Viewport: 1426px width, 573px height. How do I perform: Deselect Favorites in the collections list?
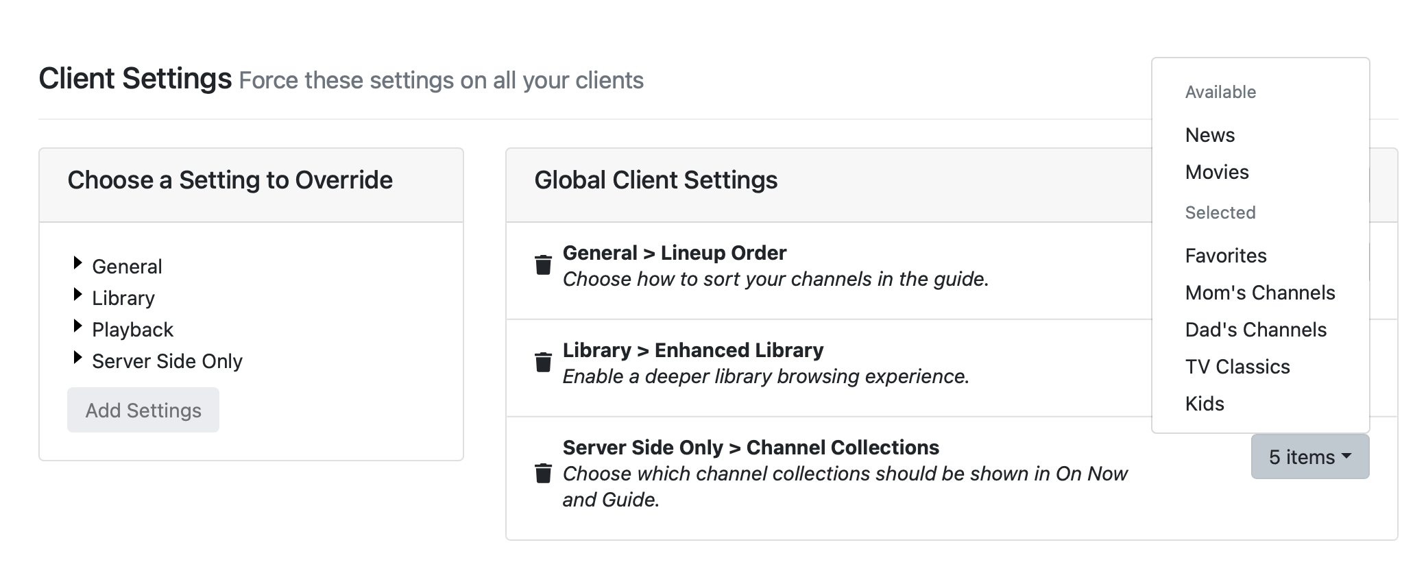(1226, 256)
